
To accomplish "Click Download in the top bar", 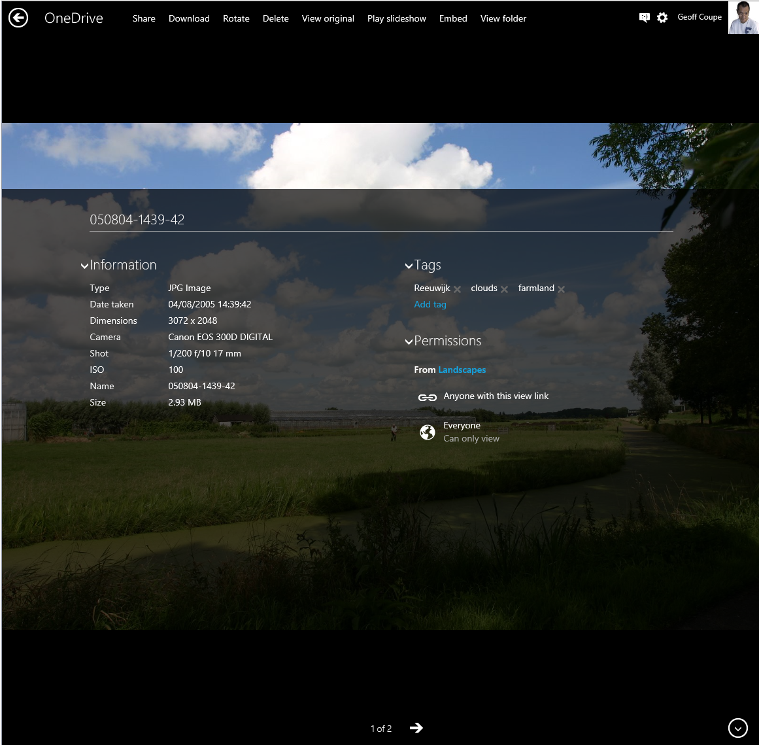I will [189, 18].
